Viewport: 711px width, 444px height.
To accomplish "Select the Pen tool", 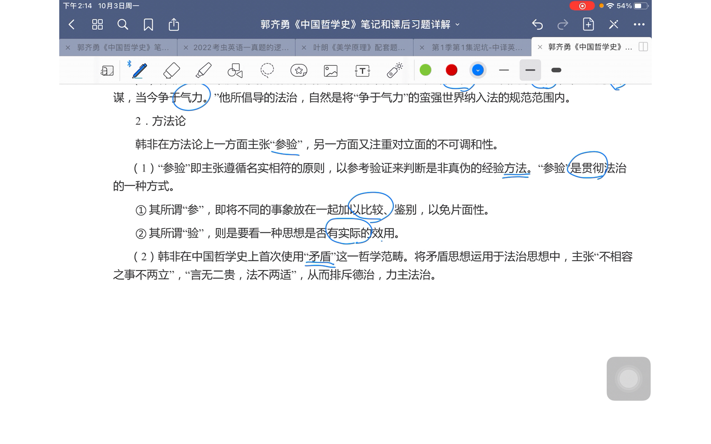I will click(x=139, y=70).
